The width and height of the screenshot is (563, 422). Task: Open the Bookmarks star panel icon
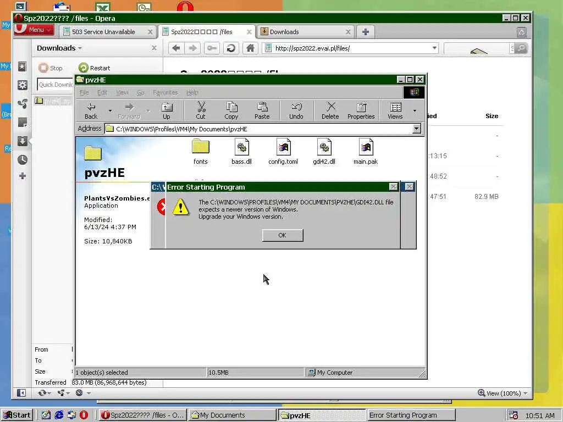coord(22,66)
